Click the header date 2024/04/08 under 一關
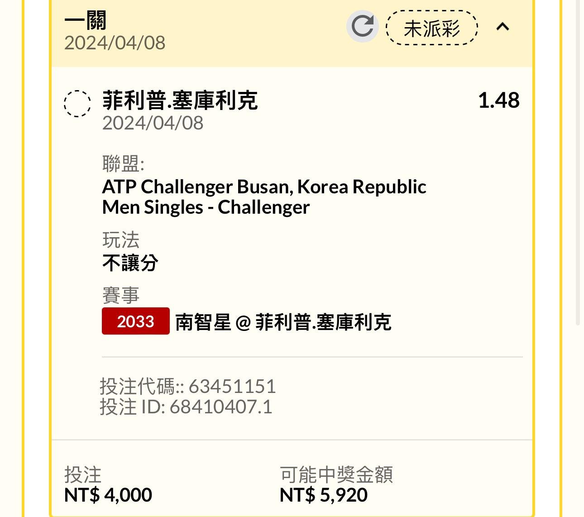584x517 pixels. tap(115, 43)
